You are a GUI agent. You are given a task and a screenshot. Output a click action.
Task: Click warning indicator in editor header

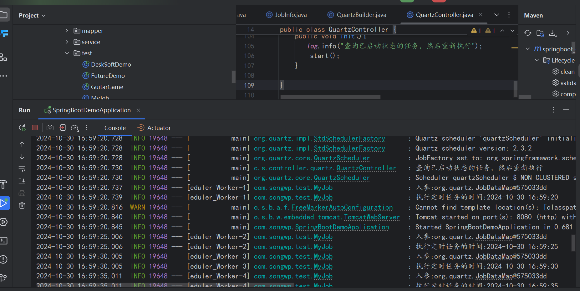click(x=476, y=30)
